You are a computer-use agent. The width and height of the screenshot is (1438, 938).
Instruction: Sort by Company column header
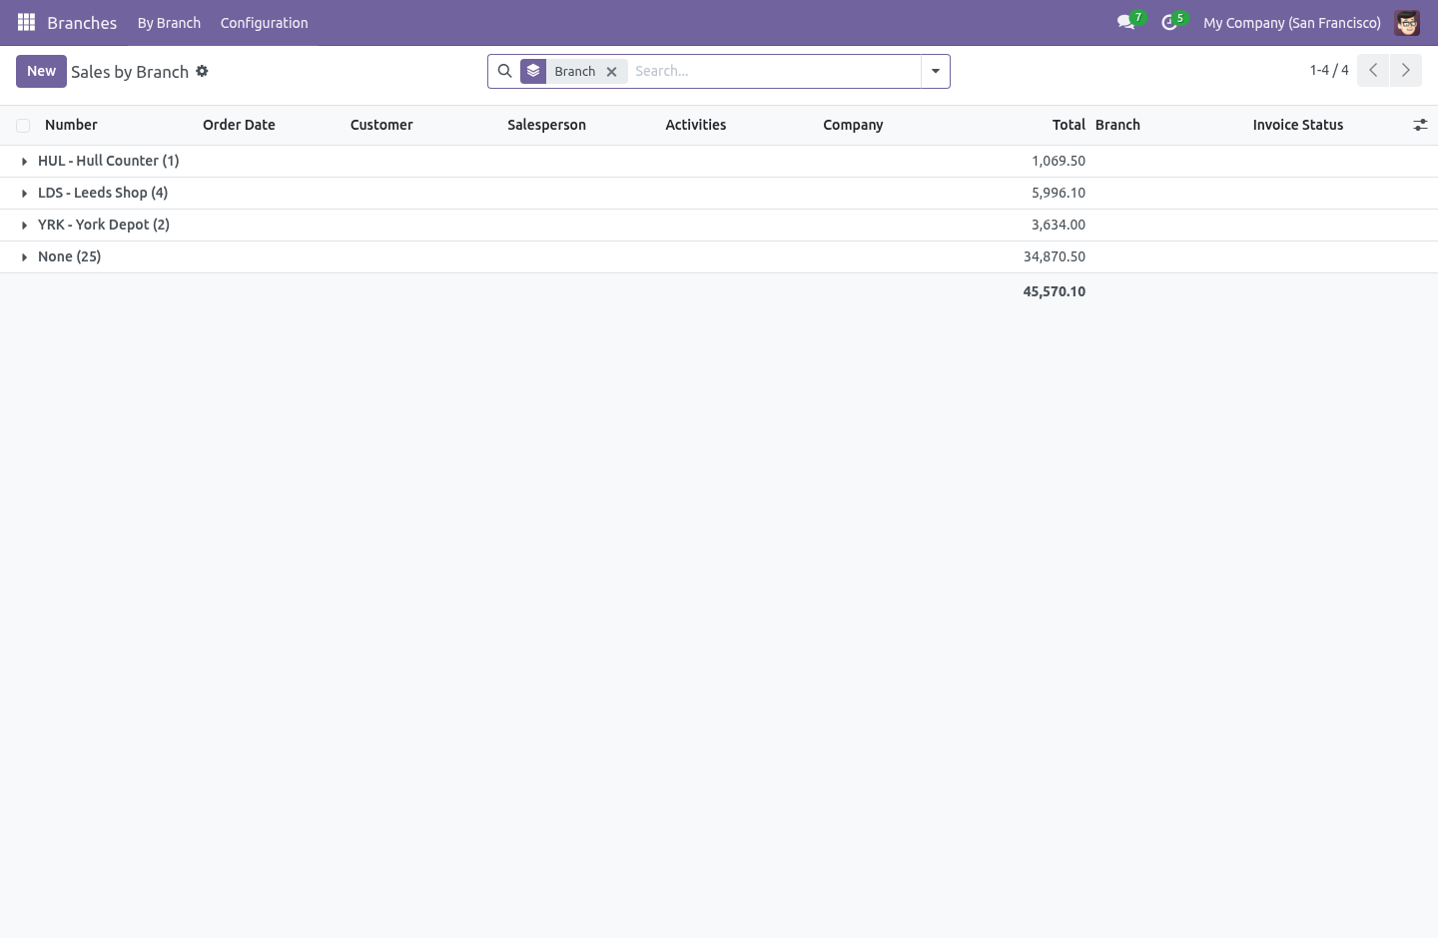(x=853, y=125)
